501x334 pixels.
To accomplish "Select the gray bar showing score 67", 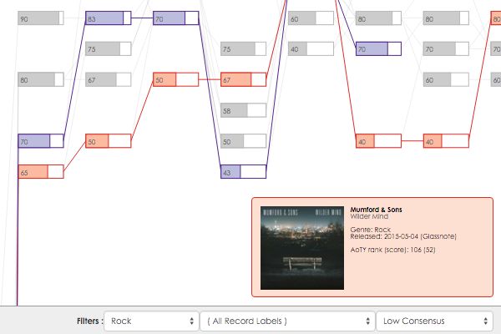I will pos(109,79).
